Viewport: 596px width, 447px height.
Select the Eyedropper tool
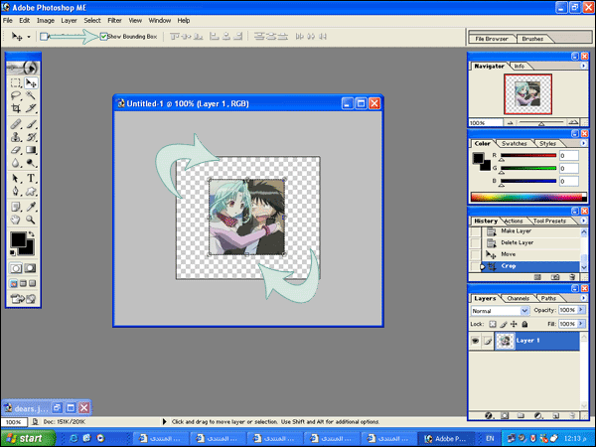coord(31,207)
